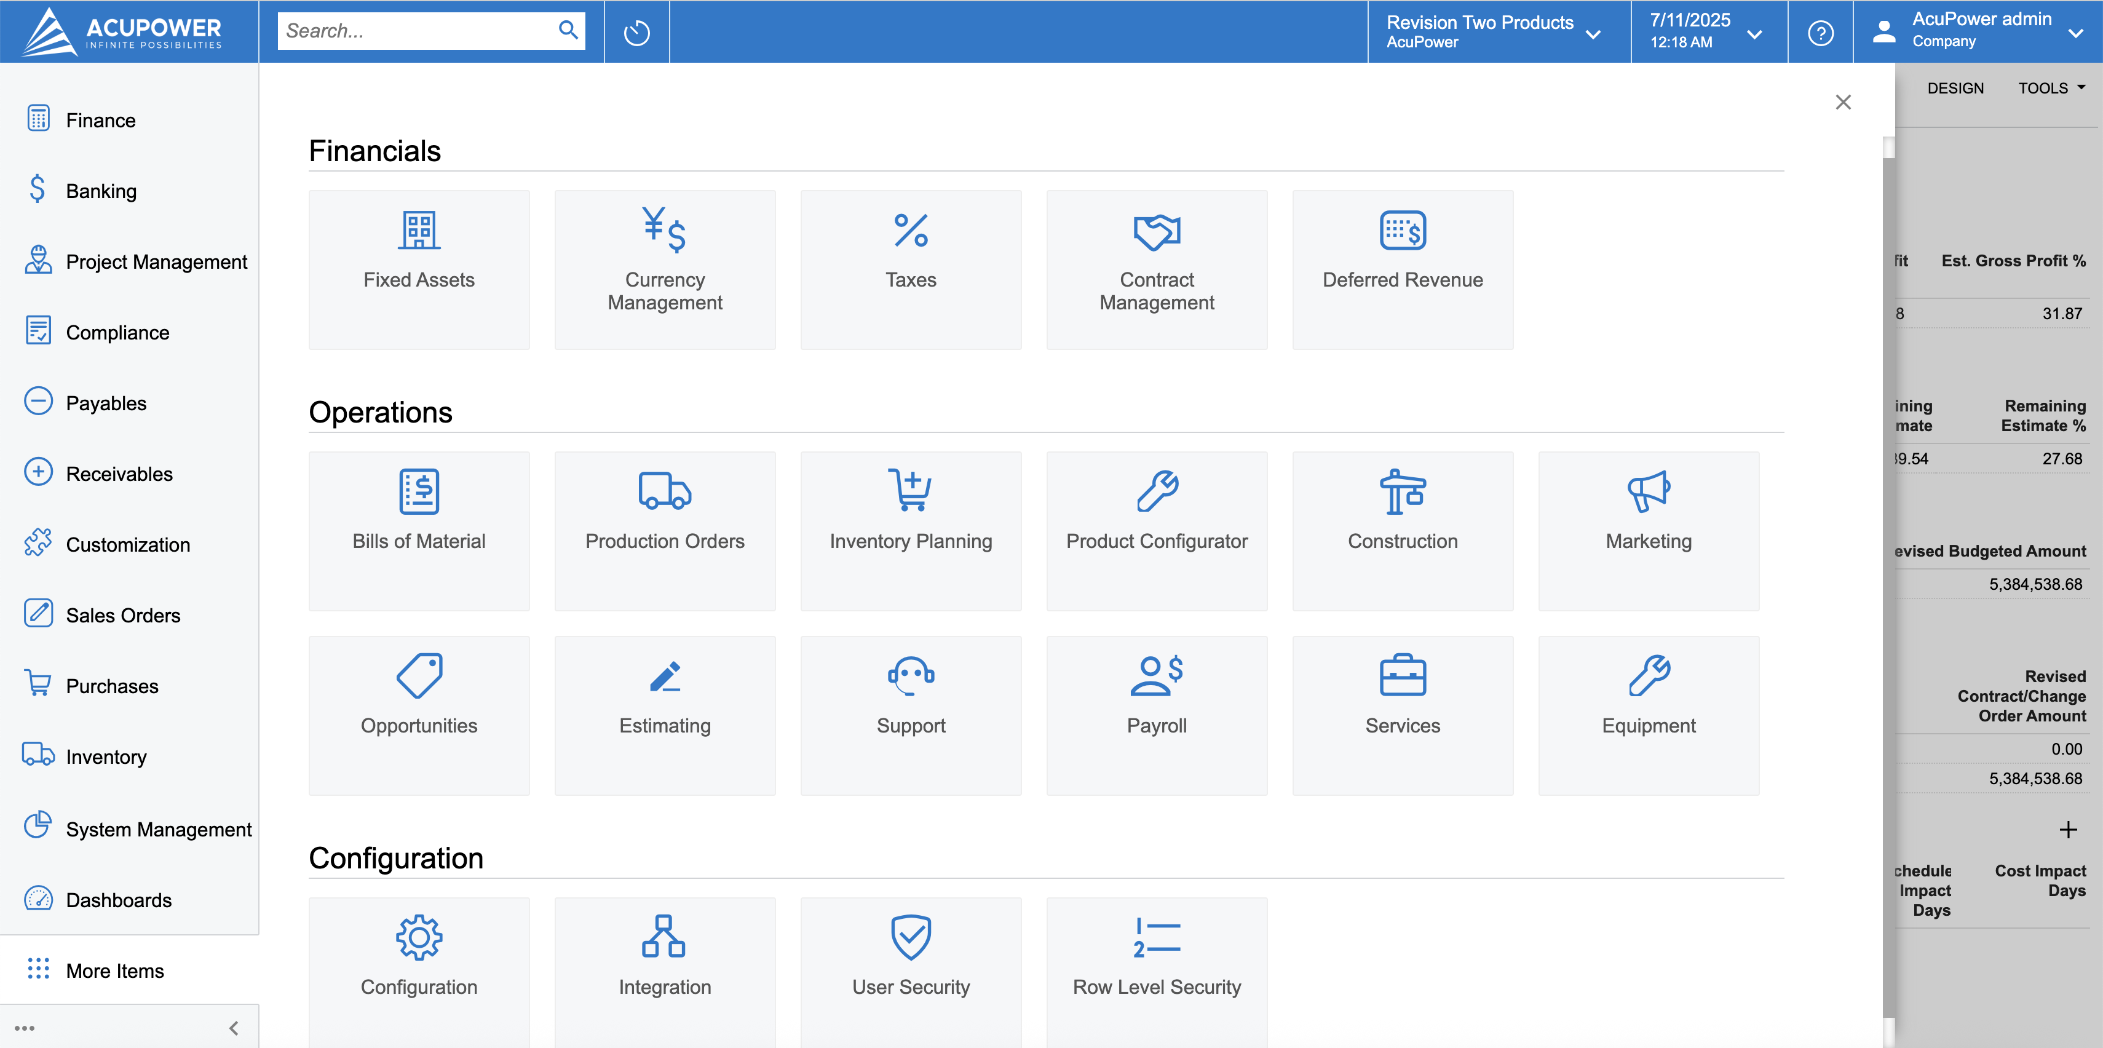The height and width of the screenshot is (1048, 2103).
Task: Click into the Search field
Action: pos(416,31)
